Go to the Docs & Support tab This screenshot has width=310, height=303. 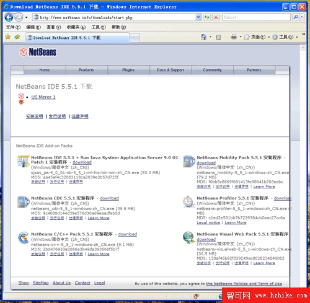(x=170, y=70)
